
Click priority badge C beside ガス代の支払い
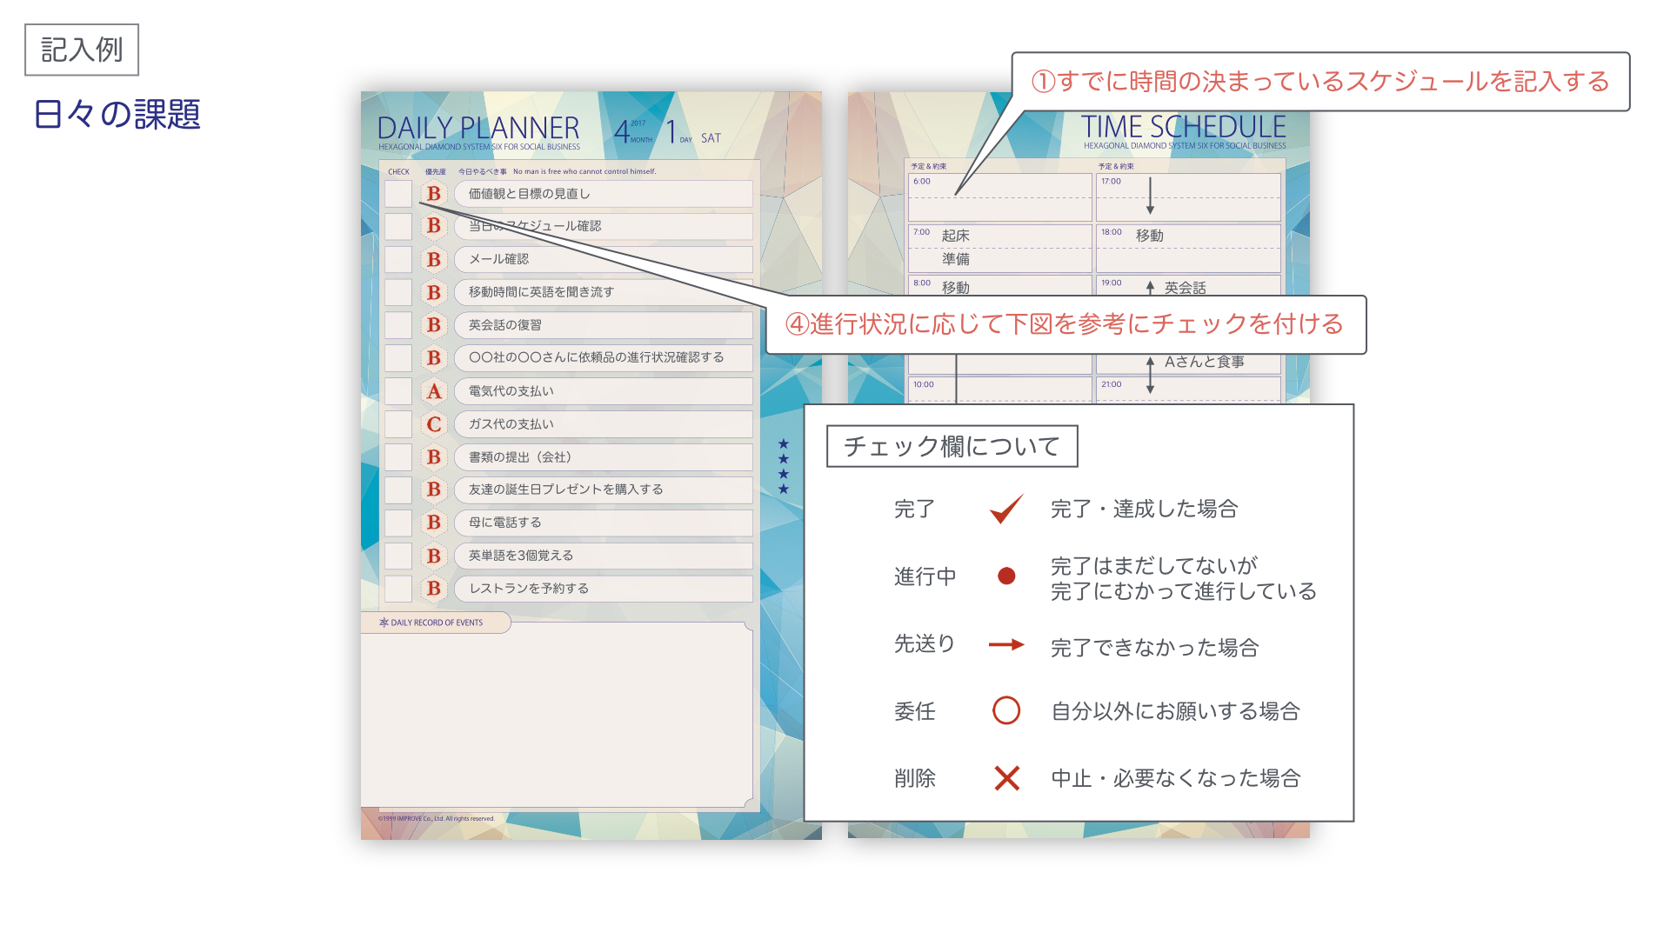tap(434, 424)
